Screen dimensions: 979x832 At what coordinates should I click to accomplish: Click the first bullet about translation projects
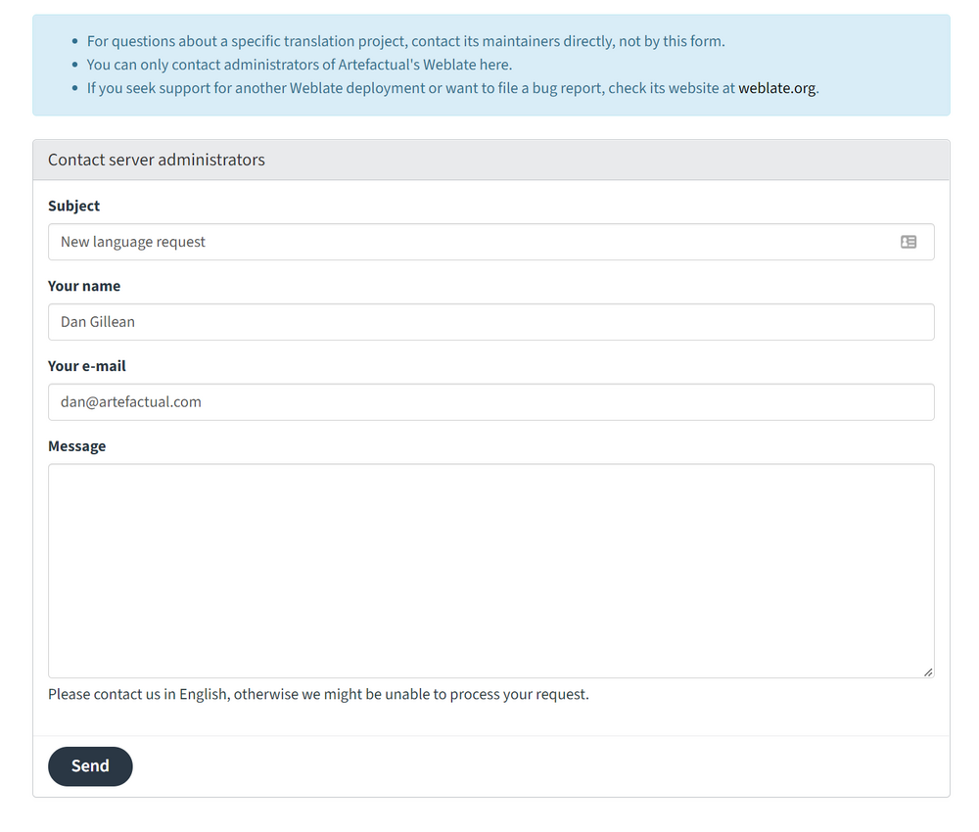click(406, 41)
